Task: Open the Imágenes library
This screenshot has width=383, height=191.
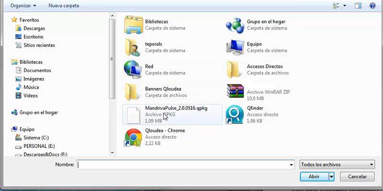Action: click(x=34, y=79)
